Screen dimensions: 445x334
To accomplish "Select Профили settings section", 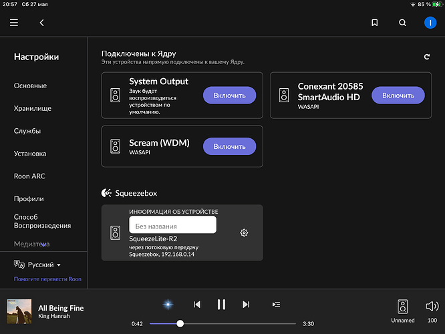I will click(29, 199).
